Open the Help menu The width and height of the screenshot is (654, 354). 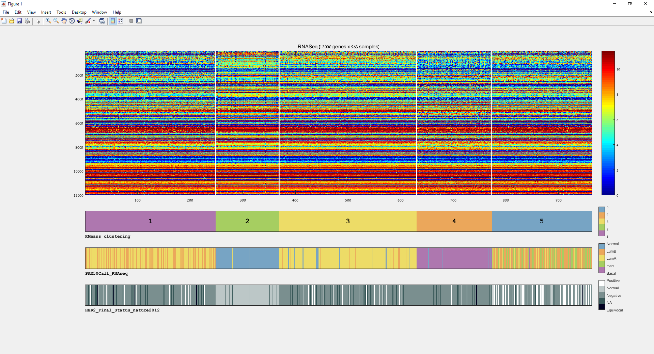point(117,12)
